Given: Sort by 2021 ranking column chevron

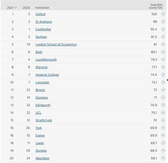Looking at the screenshot, I should click(x=15, y=8).
